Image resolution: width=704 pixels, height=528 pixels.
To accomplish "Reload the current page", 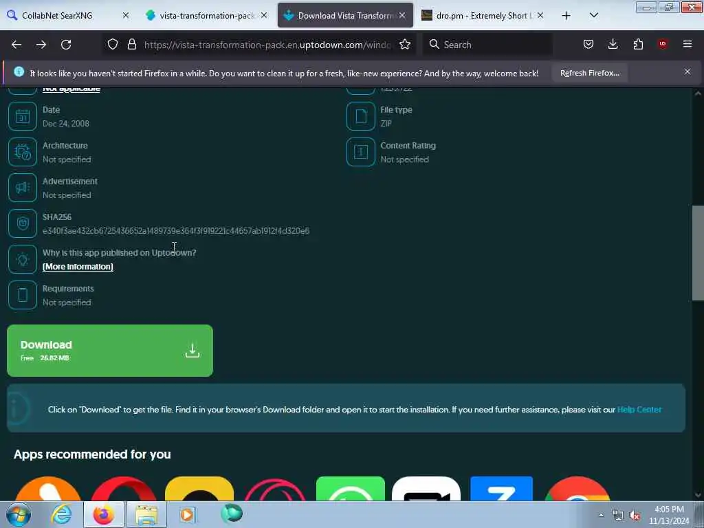I will tap(66, 45).
